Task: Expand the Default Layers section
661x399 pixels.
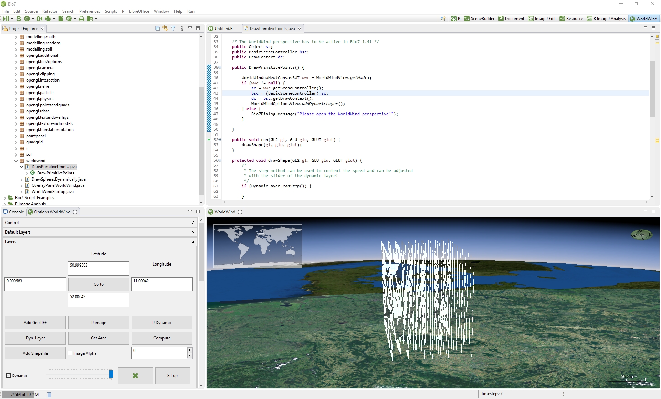Action: click(x=99, y=232)
